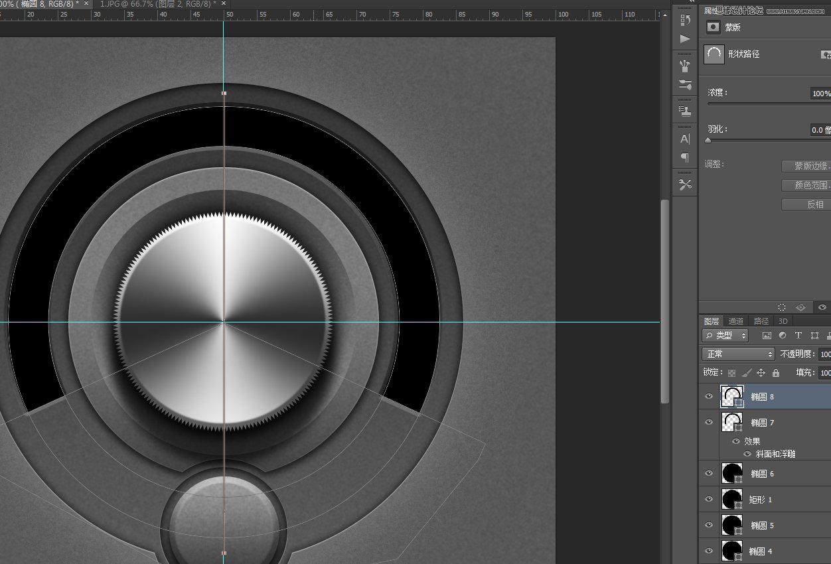Hide the 椭圆 8 layer
The width and height of the screenshot is (831, 564).
pyautogui.click(x=708, y=397)
